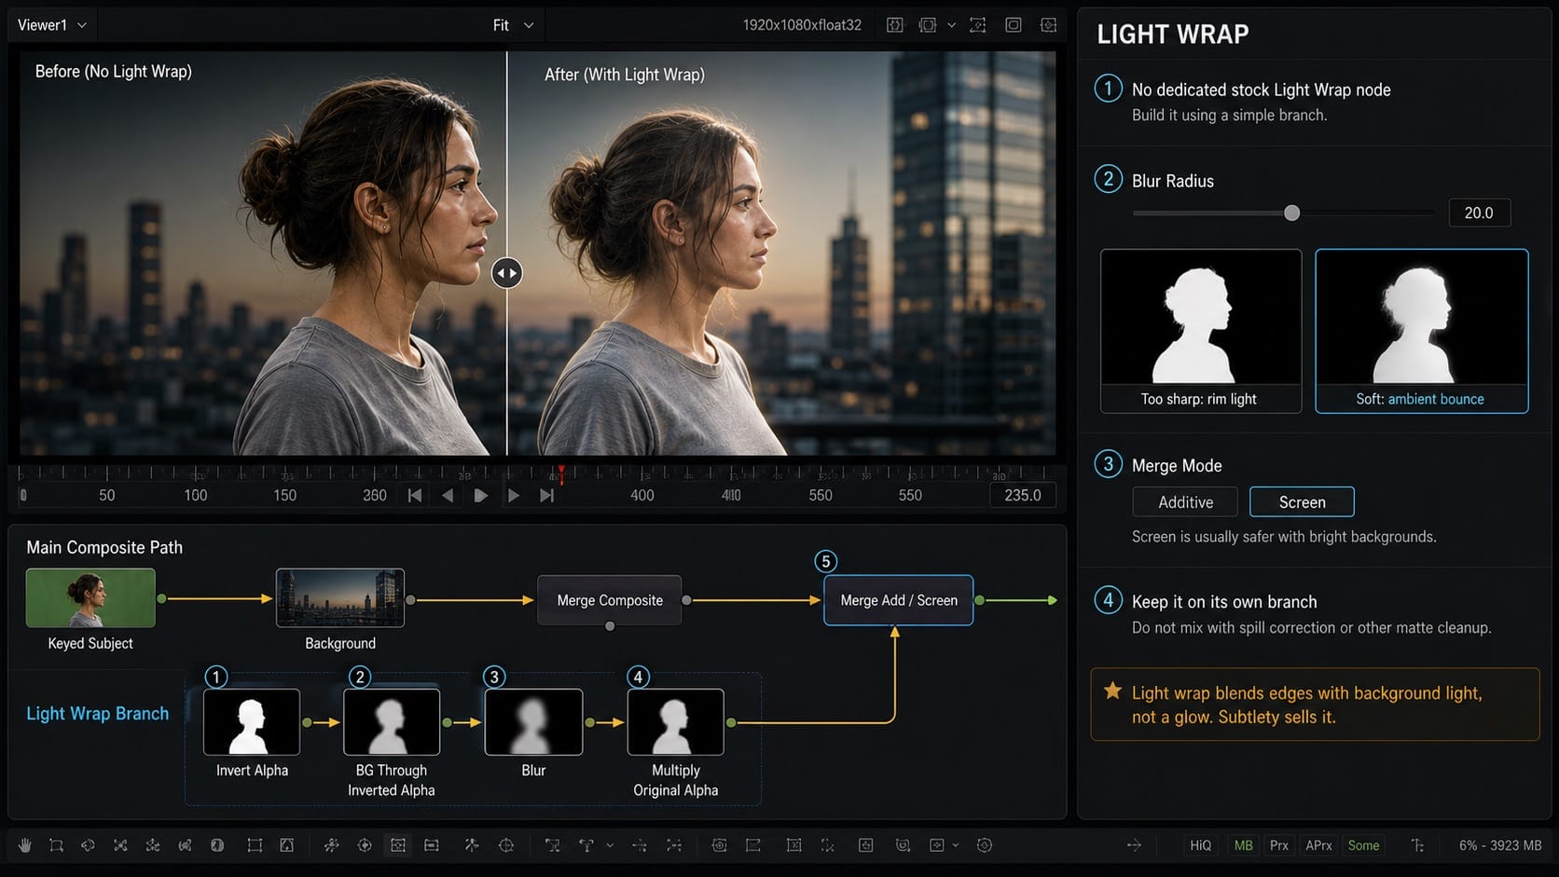Click the split-view wipe handle arrows

pos(507,273)
